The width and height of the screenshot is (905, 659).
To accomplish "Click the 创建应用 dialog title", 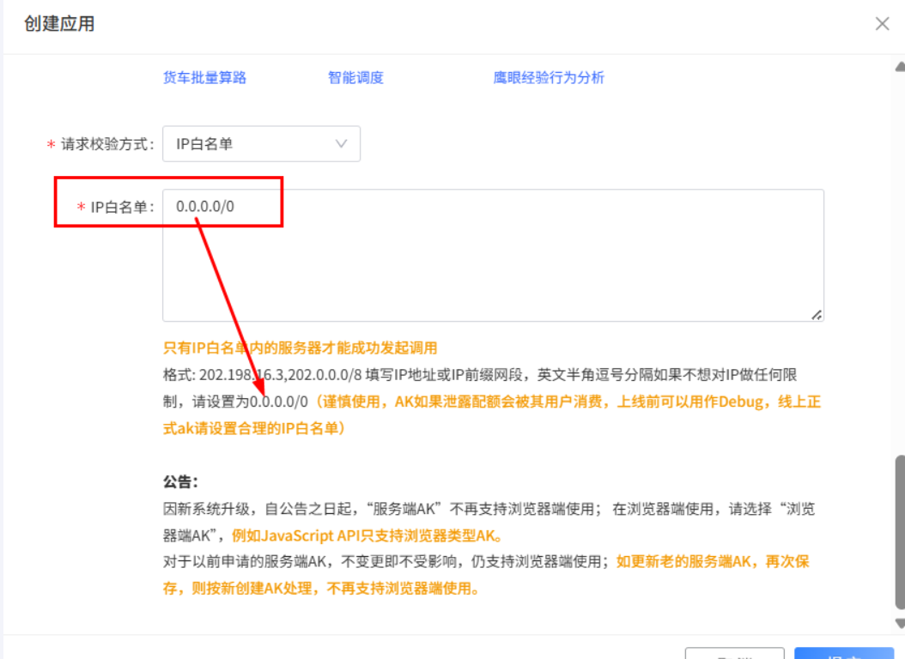I will [x=59, y=24].
